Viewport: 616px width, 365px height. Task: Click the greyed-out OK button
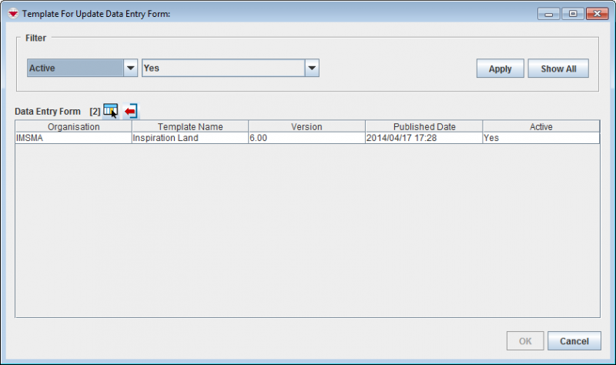(x=524, y=341)
